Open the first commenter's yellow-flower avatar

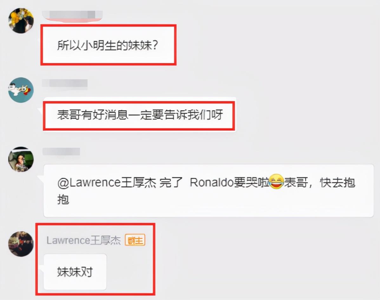point(21,21)
